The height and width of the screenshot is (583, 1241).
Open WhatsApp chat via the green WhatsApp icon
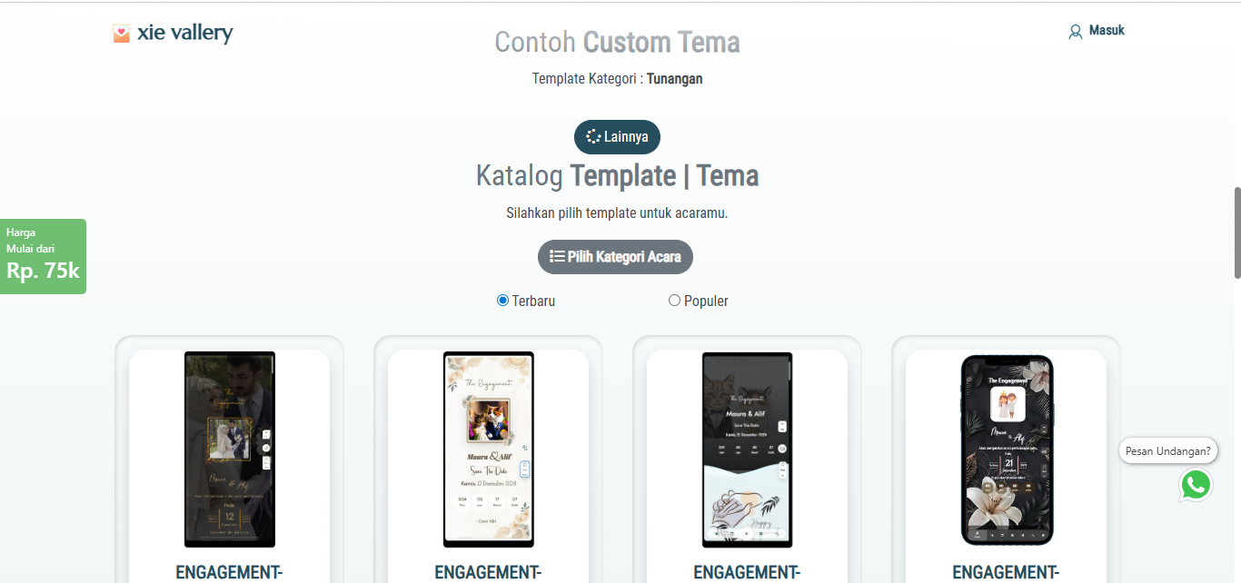[x=1196, y=484]
